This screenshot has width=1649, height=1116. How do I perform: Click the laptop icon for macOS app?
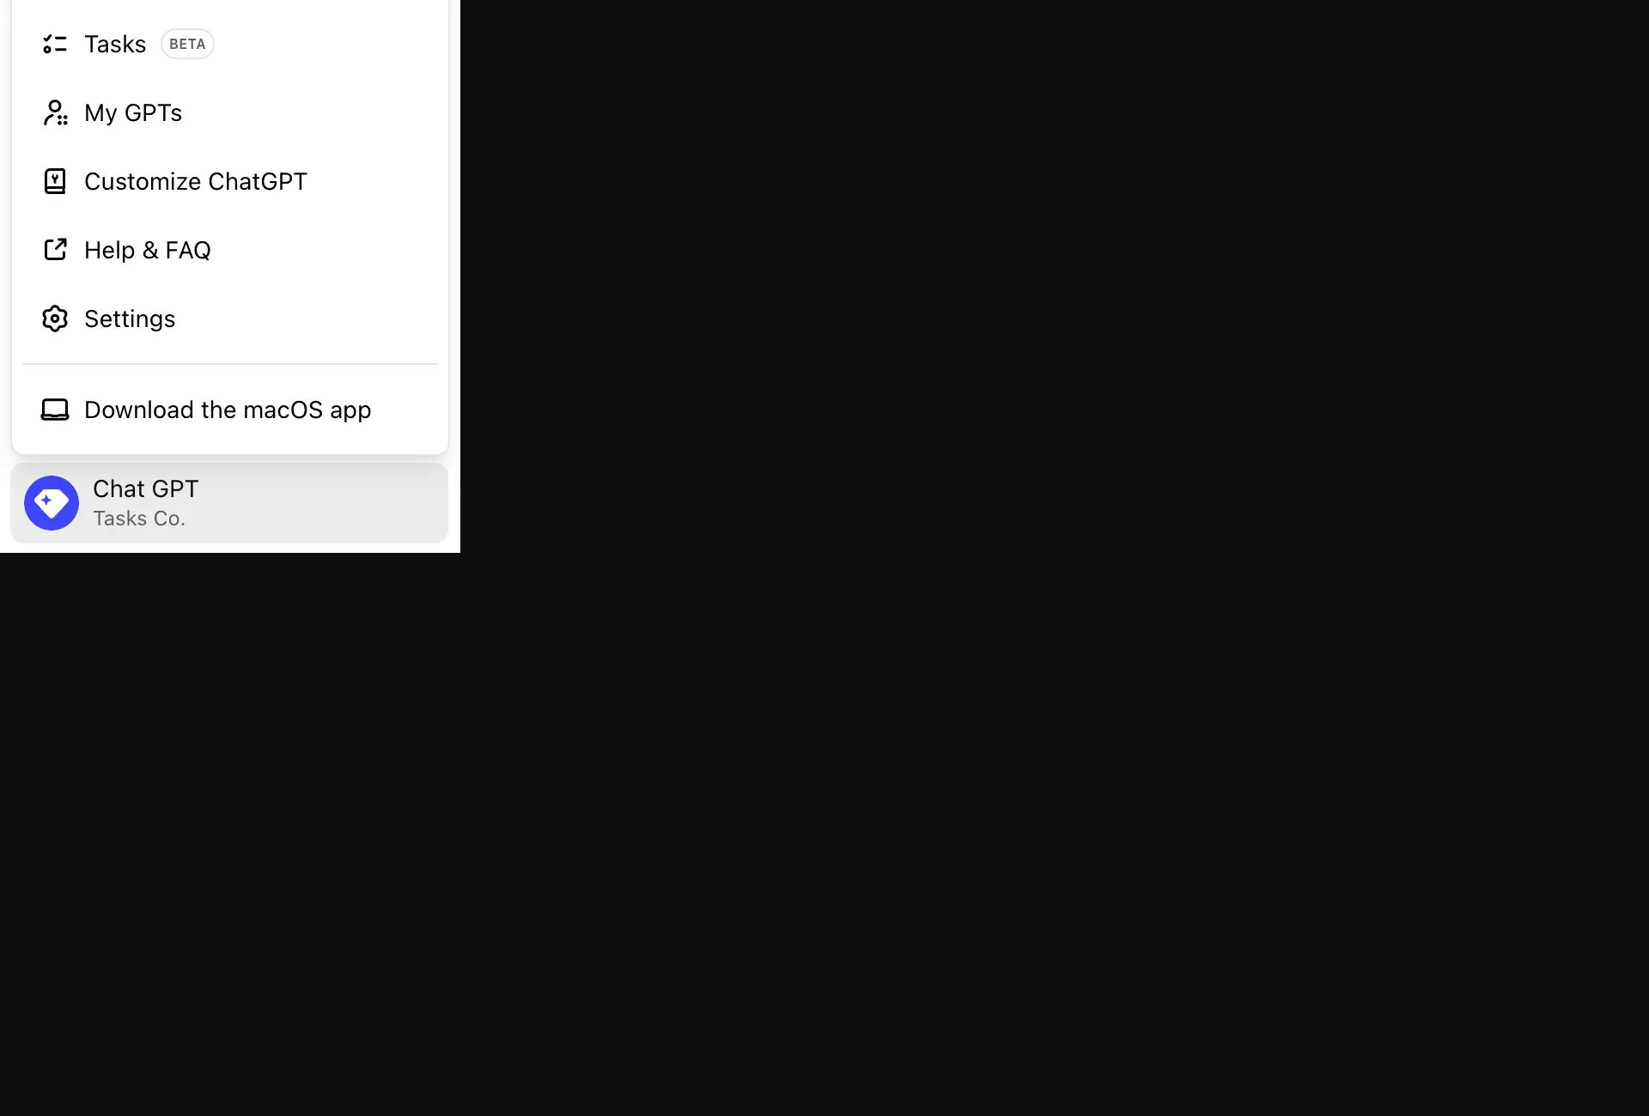click(x=55, y=409)
